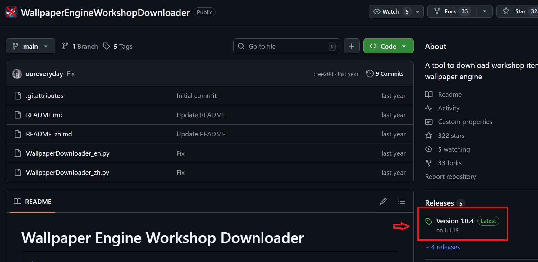
Task: View the 9 Commits history
Action: [x=385, y=74]
